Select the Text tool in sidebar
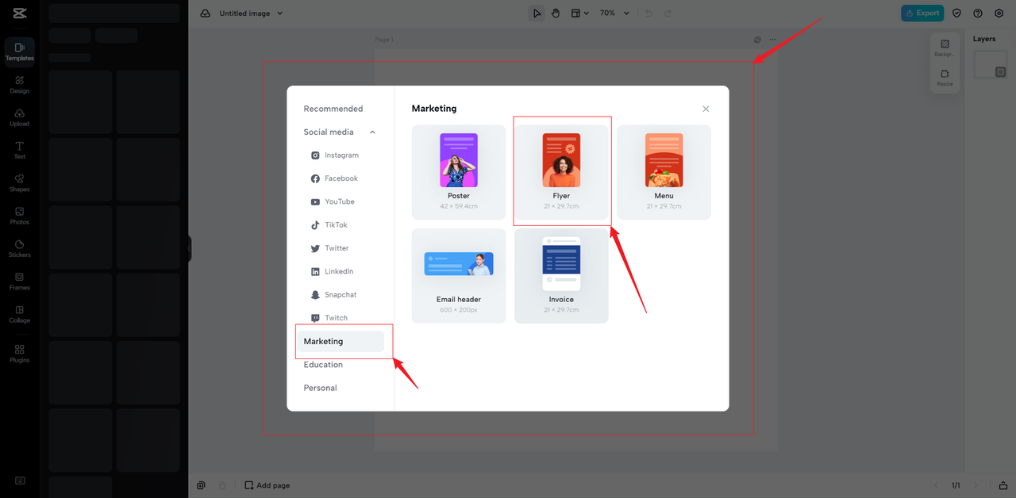Viewport: 1016px width, 498px height. (x=20, y=150)
